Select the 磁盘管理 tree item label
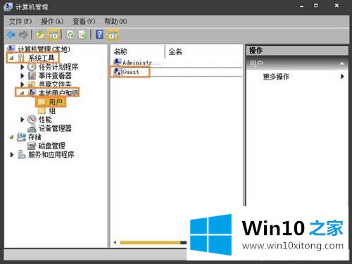Image resolution: width=352 pixels, height=264 pixels. [x=51, y=146]
